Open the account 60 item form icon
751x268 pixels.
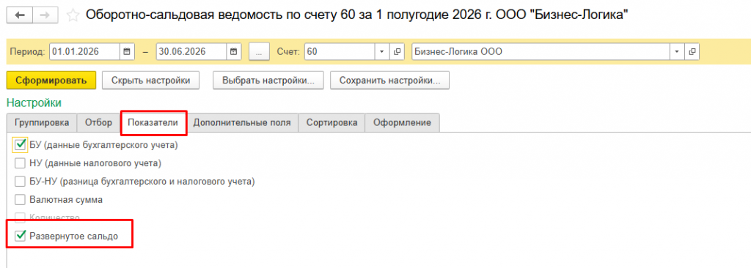pos(396,52)
